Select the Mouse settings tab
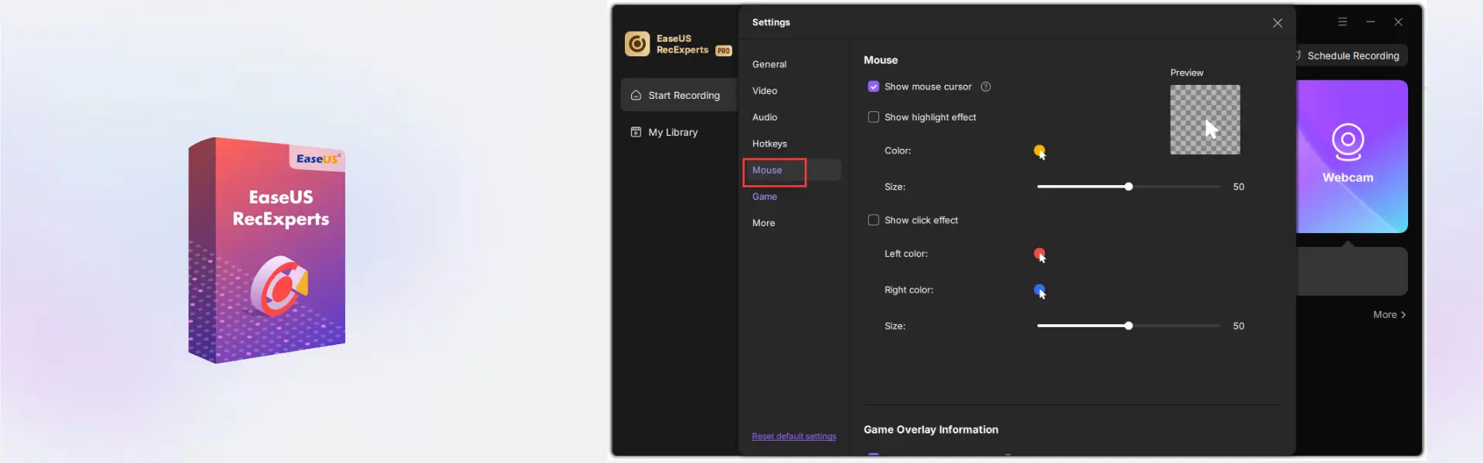This screenshot has height=463, width=1483. (x=792, y=171)
